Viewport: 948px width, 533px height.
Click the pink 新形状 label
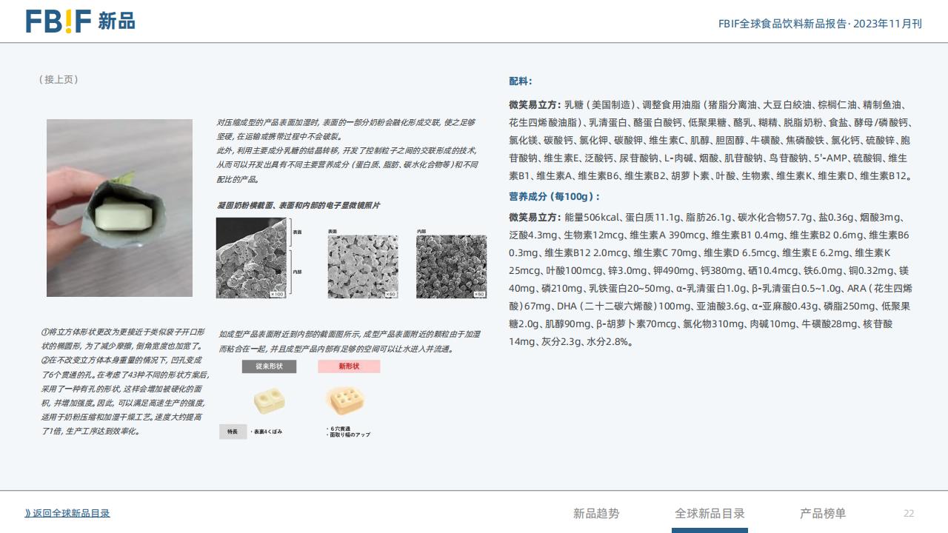point(349,366)
